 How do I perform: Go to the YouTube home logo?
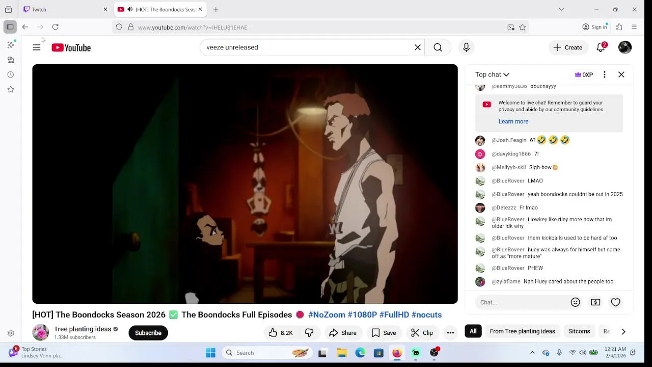point(71,47)
